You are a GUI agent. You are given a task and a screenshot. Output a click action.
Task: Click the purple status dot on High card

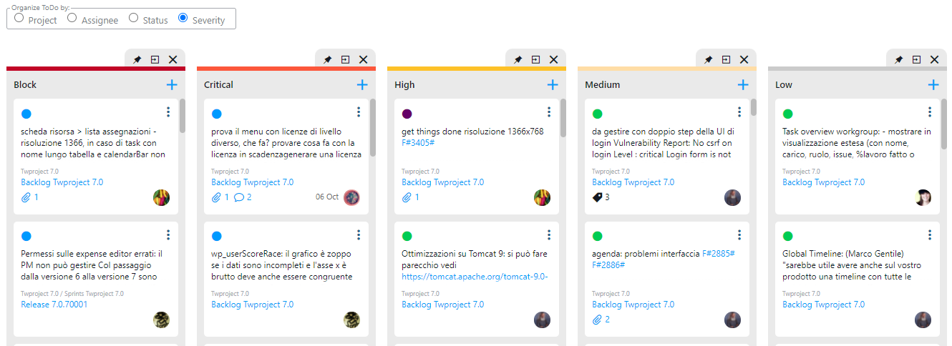point(407,114)
